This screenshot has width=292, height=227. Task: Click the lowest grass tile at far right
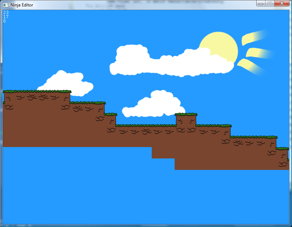(x=282, y=148)
